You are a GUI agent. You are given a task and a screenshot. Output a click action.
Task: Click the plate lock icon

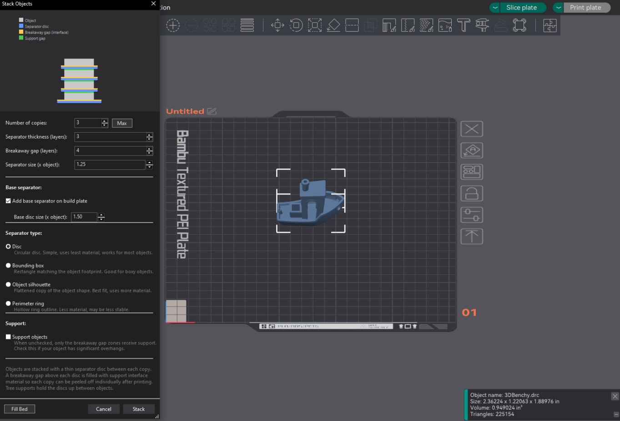[472, 193]
